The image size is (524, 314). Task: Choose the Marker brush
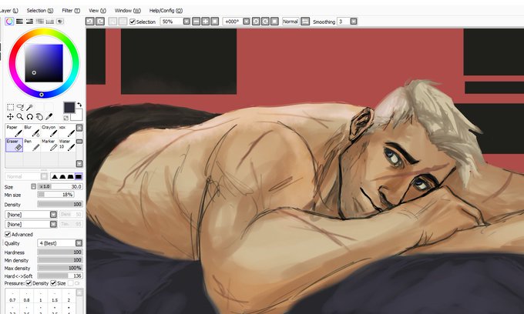[49, 145]
